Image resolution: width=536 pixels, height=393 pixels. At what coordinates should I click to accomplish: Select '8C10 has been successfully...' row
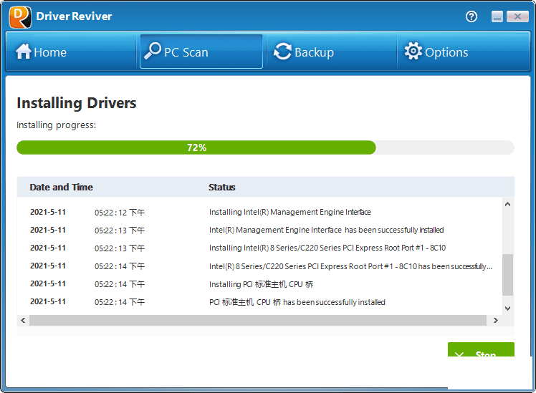(260, 266)
